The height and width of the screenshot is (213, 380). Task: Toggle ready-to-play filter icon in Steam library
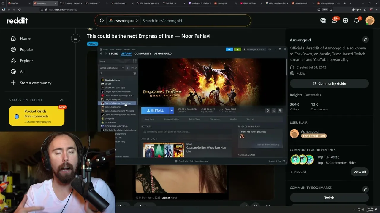tap(136, 68)
